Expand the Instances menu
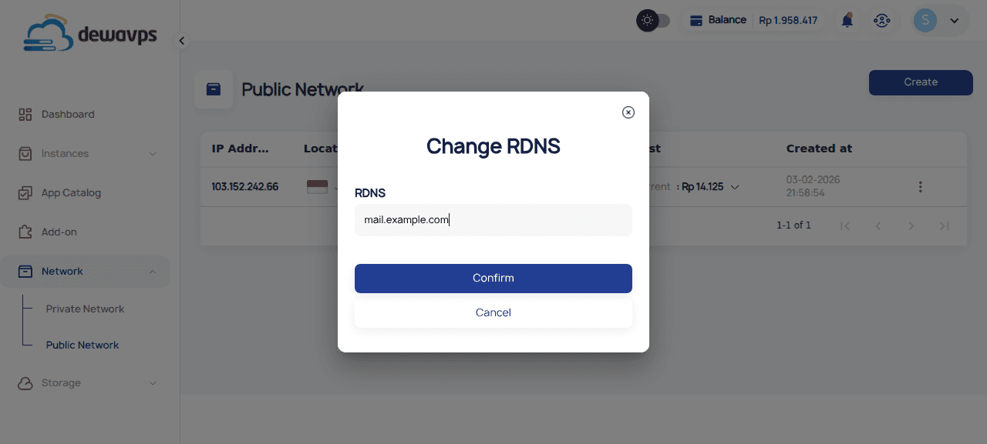Viewport: 987px width, 444px height. [x=85, y=153]
